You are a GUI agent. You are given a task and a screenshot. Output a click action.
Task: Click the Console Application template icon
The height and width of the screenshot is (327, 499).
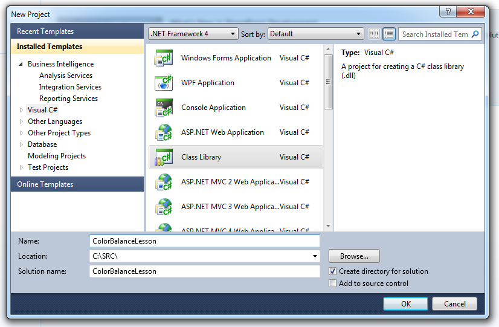164,108
